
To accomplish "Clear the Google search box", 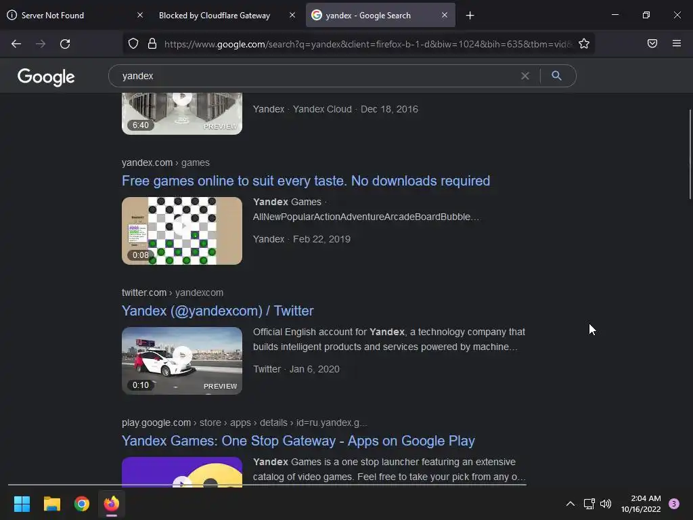I will (524, 76).
